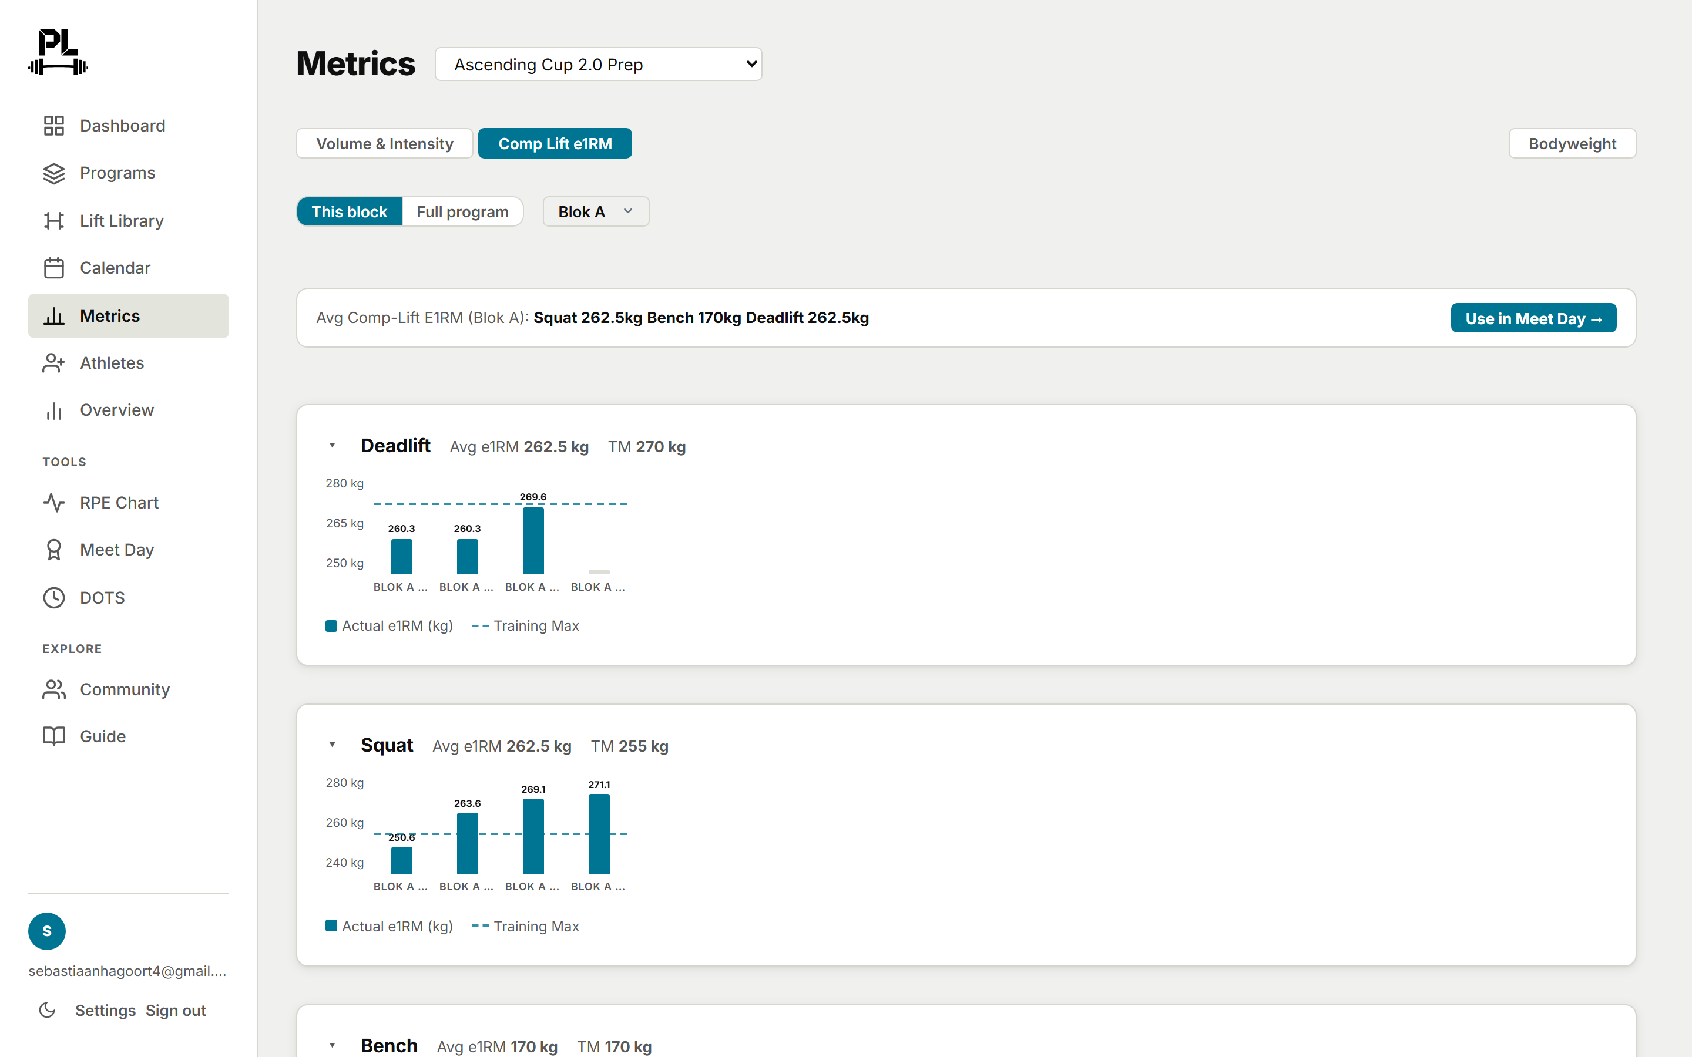
Task: Click the Metrics bar chart icon
Action: click(x=54, y=316)
